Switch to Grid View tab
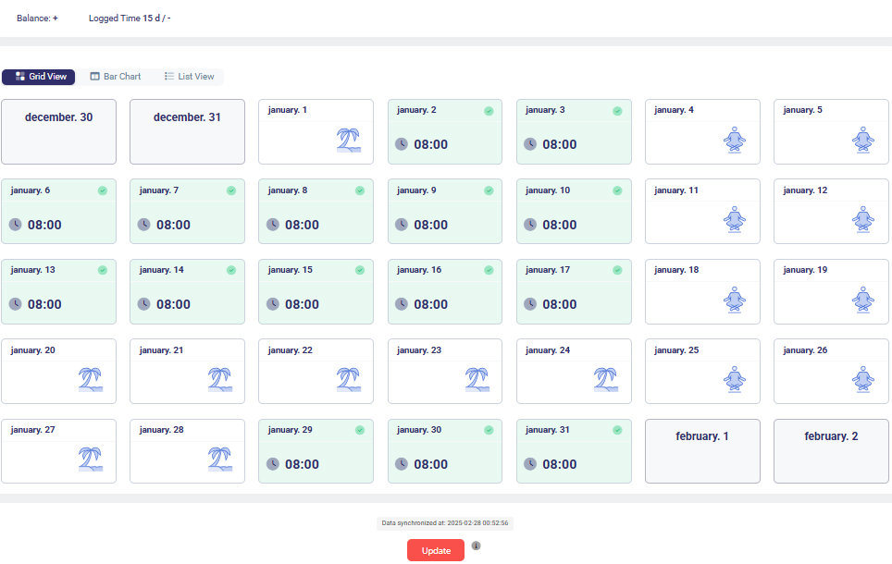The height and width of the screenshot is (564, 892). [39, 77]
